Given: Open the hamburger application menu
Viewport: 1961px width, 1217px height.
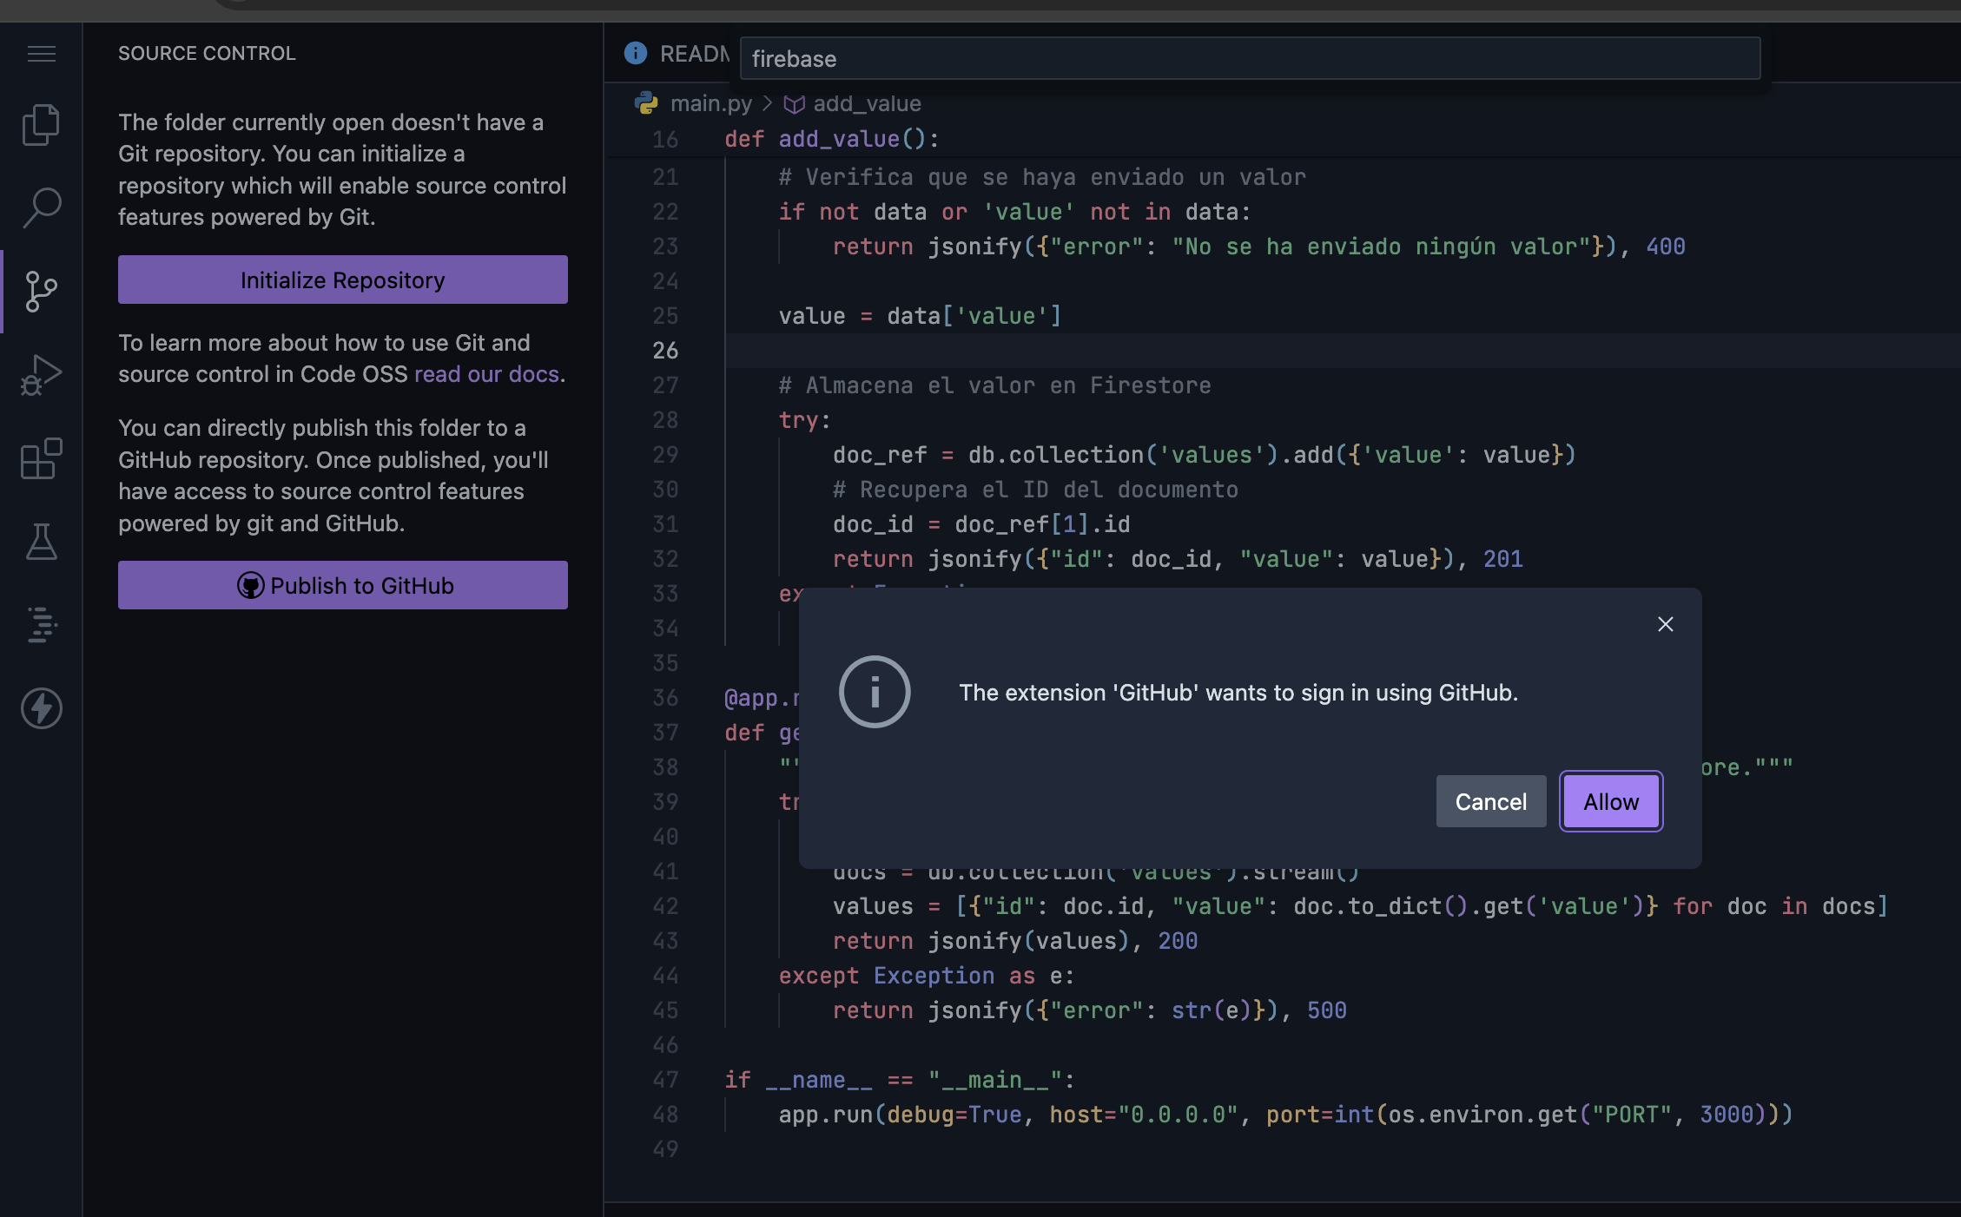Looking at the screenshot, I should tap(41, 54).
